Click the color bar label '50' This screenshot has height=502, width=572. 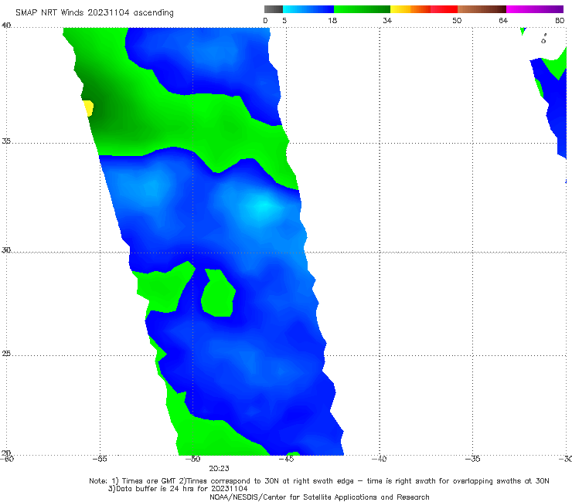[457, 20]
